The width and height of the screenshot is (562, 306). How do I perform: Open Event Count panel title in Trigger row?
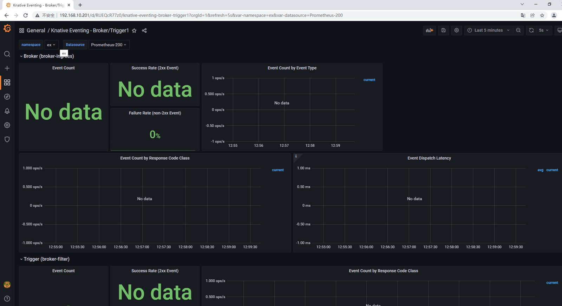tap(64, 271)
